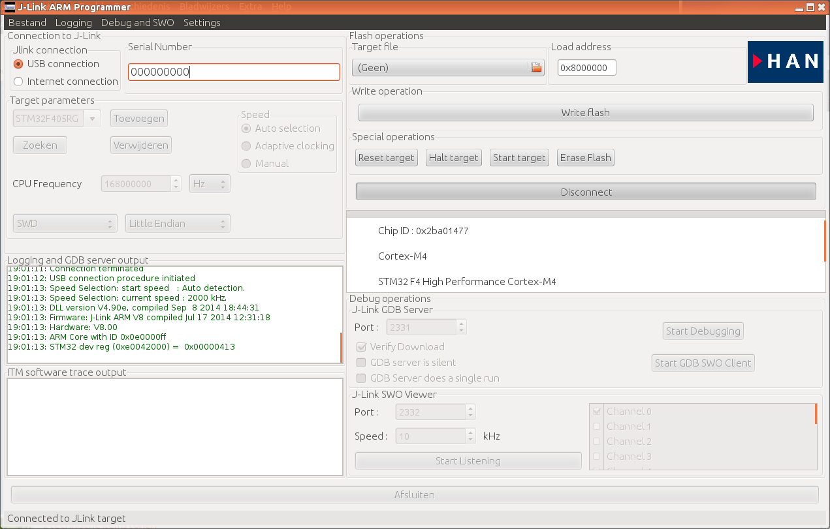Select Internet connection radio button
Screen dimensions: 830x529
tap(18, 82)
